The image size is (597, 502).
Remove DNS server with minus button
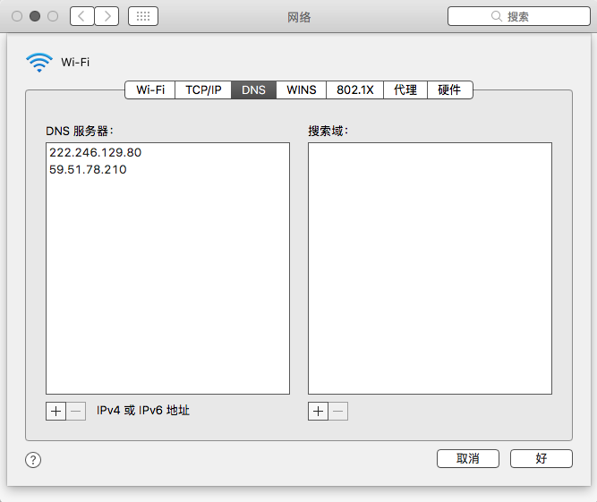(x=76, y=411)
